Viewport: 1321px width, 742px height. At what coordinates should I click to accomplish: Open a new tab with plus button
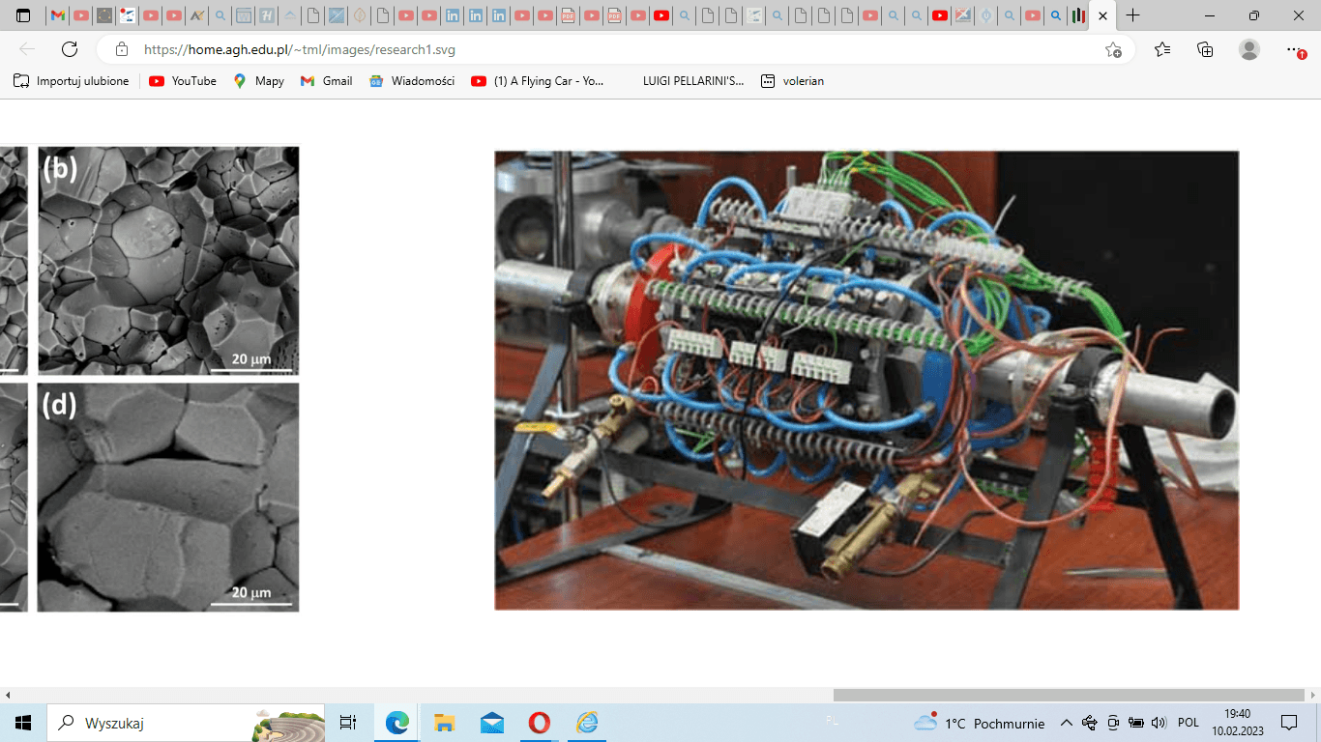(1133, 15)
